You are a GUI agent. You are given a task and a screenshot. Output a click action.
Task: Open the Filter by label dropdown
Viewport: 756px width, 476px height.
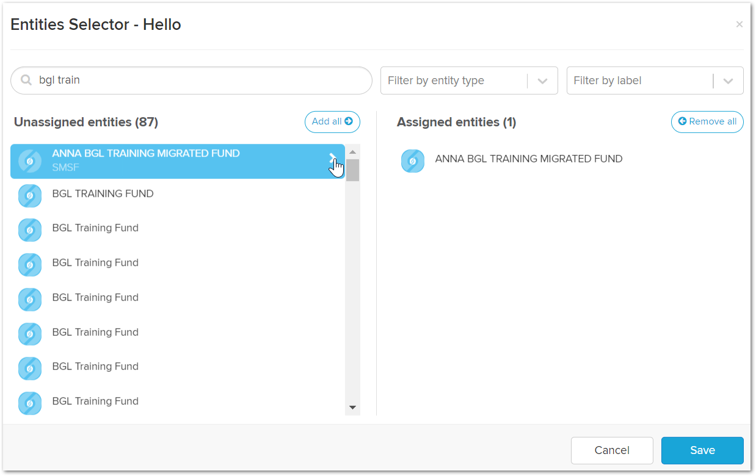(638, 81)
